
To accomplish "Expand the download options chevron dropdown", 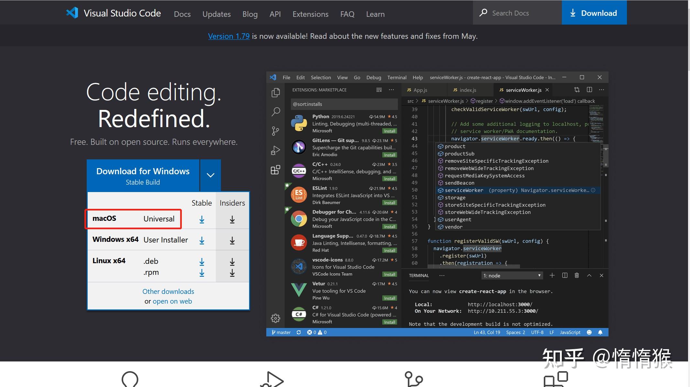I will pos(211,175).
